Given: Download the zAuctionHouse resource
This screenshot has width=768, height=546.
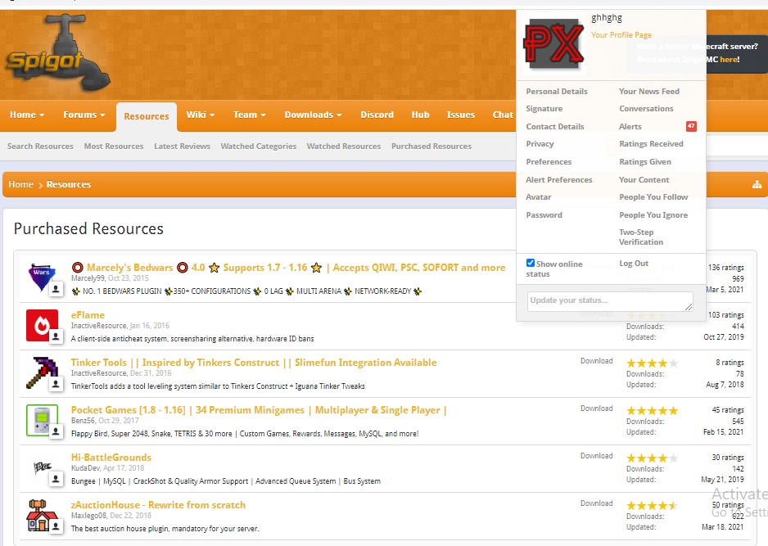Looking at the screenshot, I should coord(597,503).
